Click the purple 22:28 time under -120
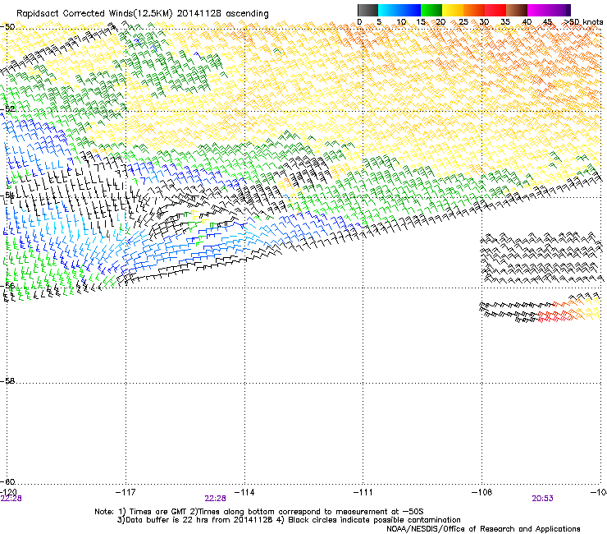This screenshot has height=534, width=607. 11,499
